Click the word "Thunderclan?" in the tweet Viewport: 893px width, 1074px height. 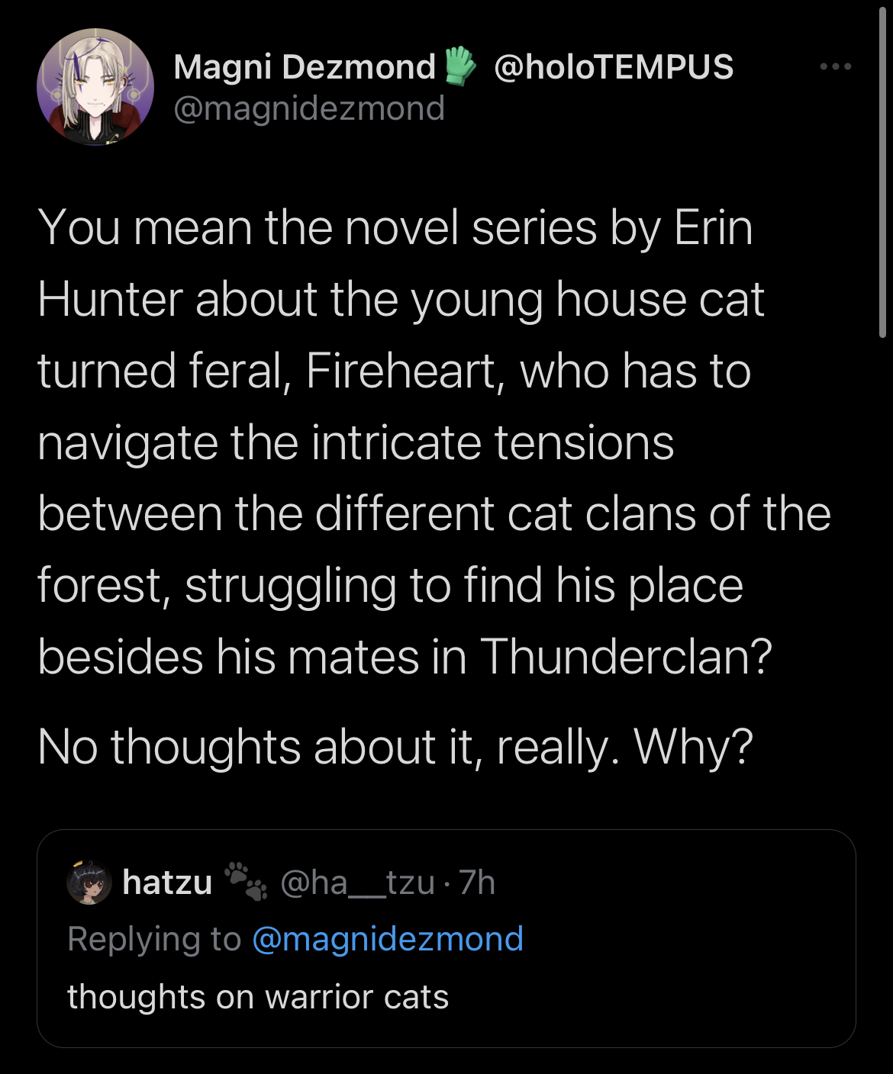[626, 657]
